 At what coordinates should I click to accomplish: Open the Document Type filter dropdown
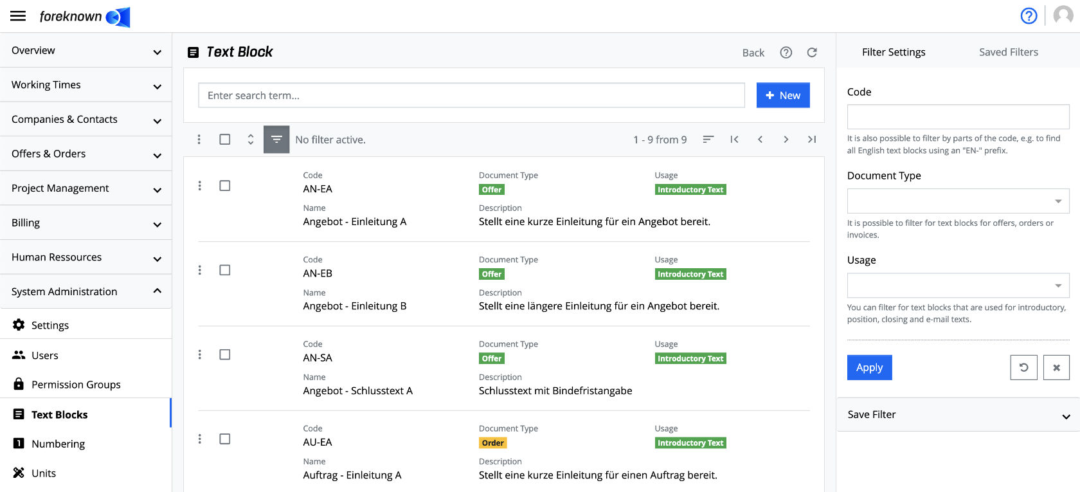click(x=958, y=201)
